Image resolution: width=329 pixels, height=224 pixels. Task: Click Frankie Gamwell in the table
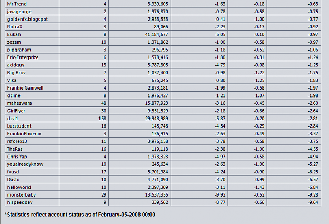[x=25, y=88]
